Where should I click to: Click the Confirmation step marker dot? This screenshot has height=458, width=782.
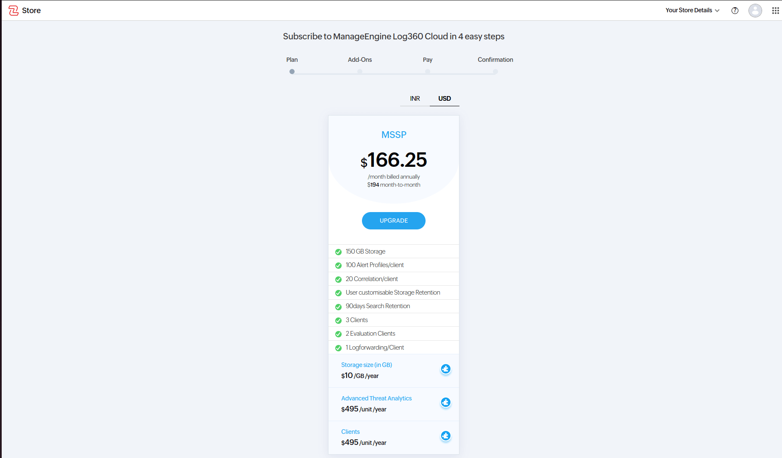[495, 72]
